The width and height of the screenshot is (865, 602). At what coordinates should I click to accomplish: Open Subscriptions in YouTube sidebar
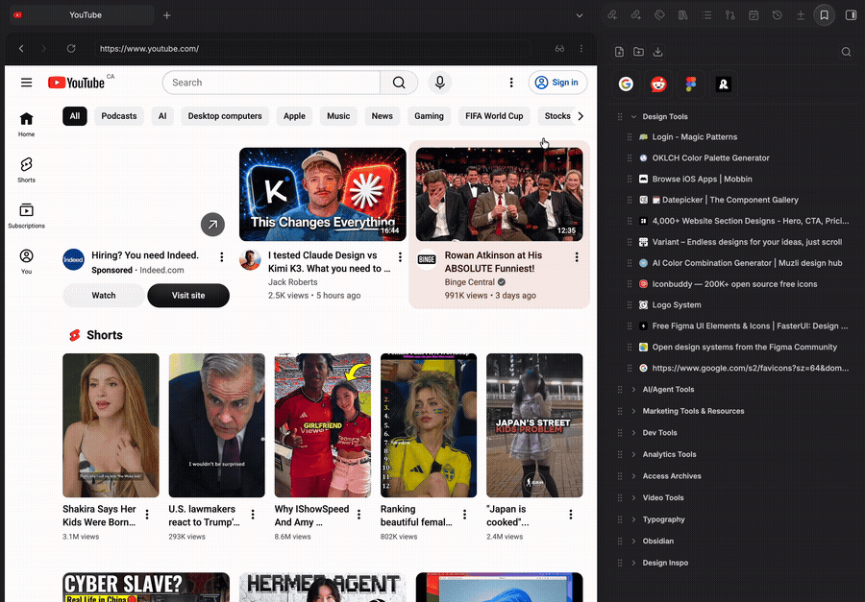pyautogui.click(x=26, y=216)
